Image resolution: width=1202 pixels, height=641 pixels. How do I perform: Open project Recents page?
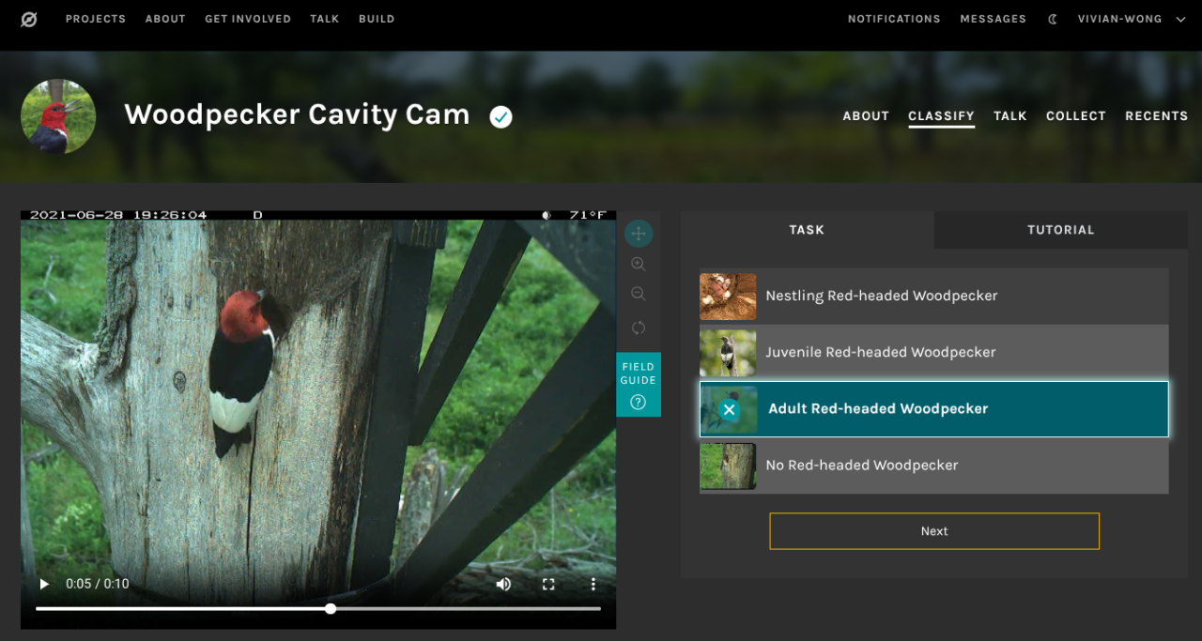[x=1157, y=116]
